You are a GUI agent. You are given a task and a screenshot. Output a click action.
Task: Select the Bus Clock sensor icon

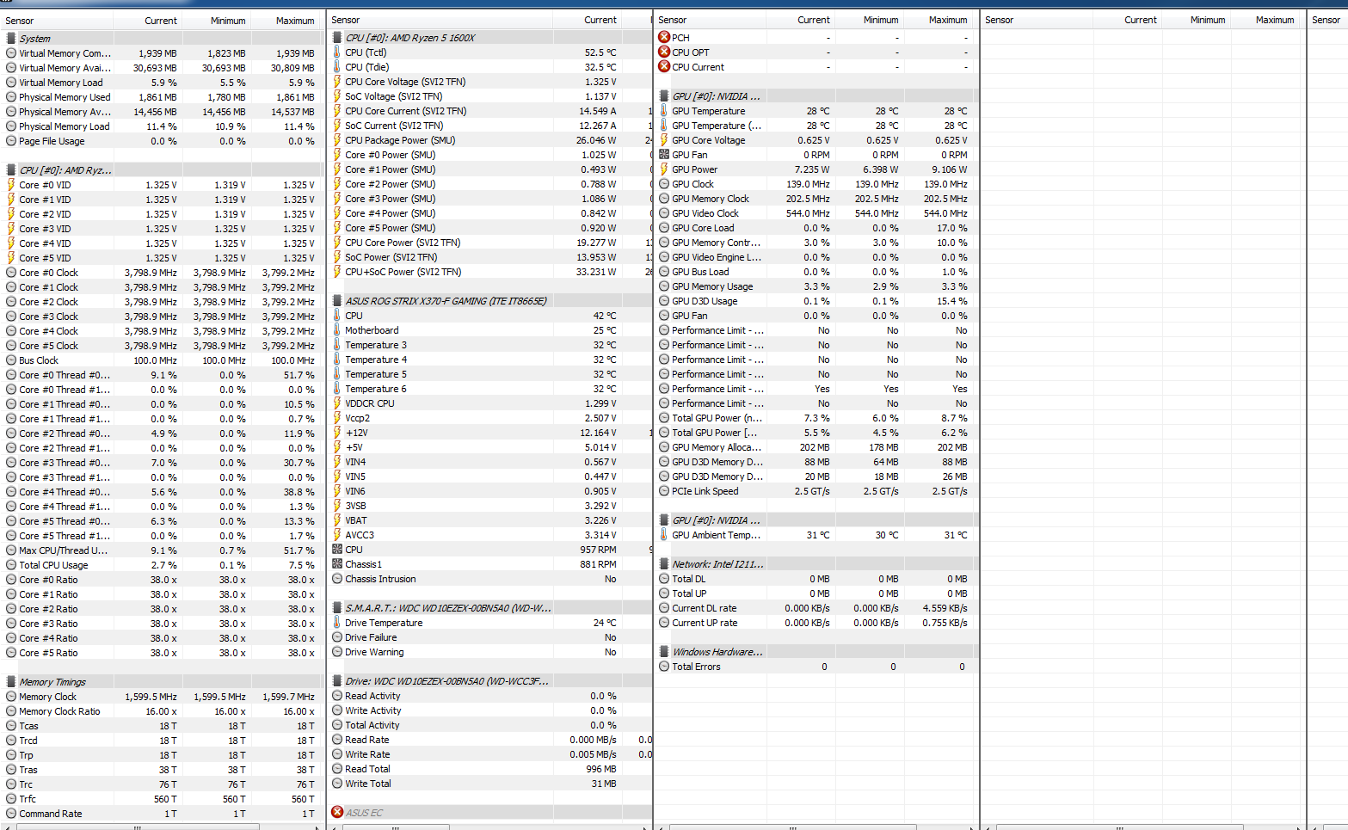pyautogui.click(x=11, y=360)
